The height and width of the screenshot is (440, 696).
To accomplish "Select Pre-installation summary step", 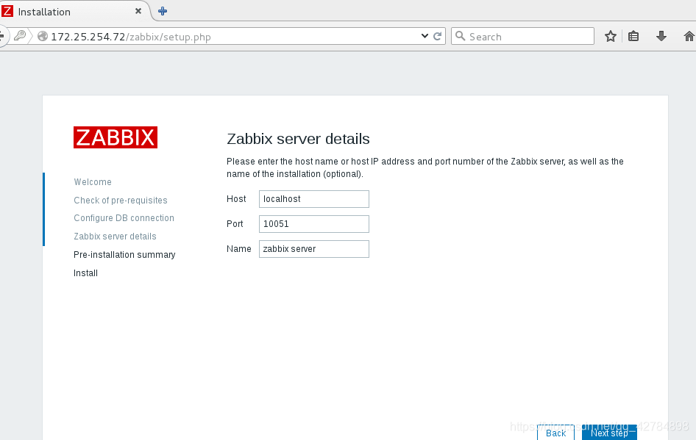I will click(124, 255).
